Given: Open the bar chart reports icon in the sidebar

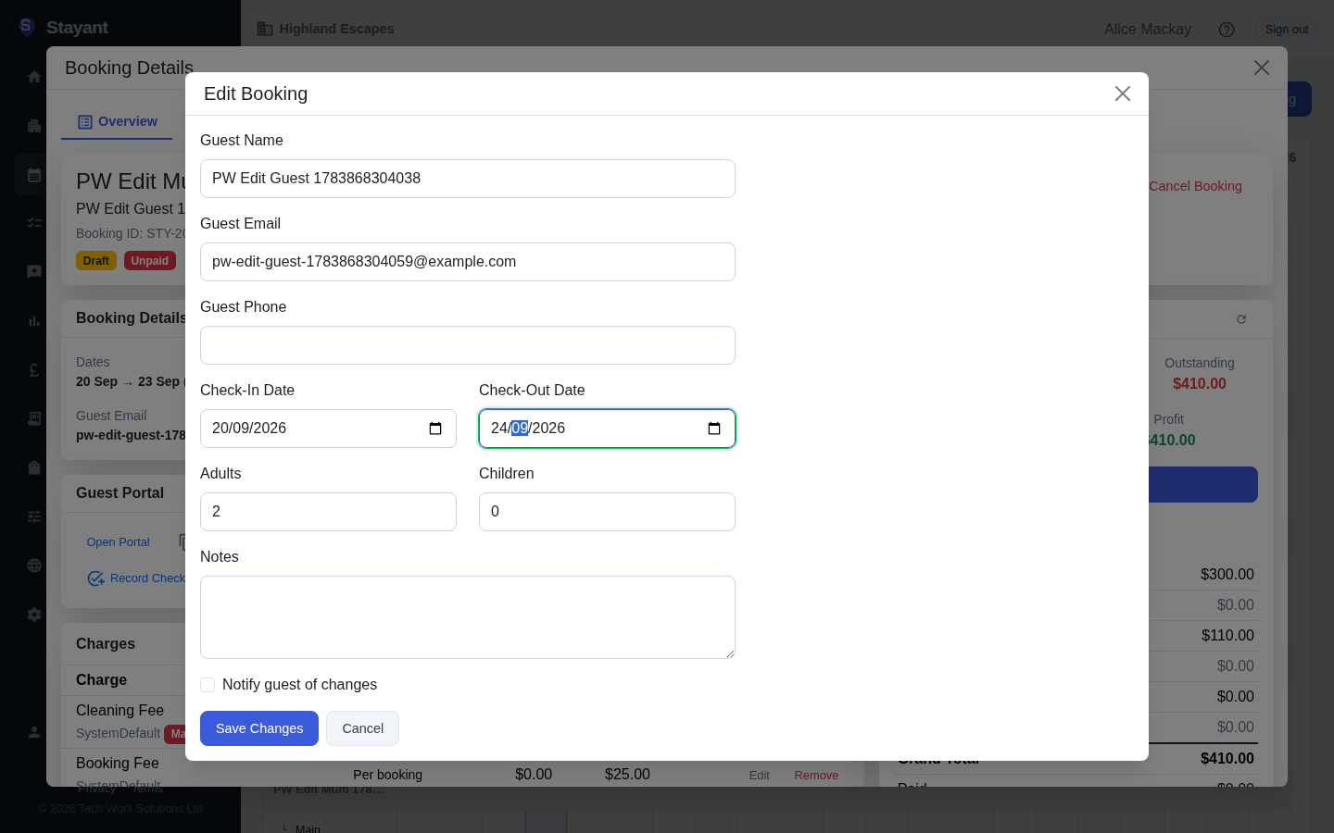Looking at the screenshot, I should pos(34,321).
